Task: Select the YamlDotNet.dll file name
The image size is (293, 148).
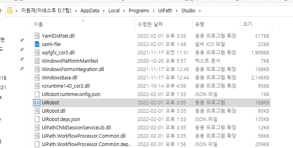Action: [58, 36]
